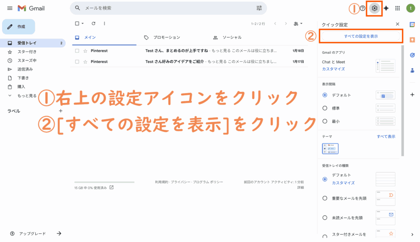The height and width of the screenshot is (242, 420).
Task: Open the input method あ dropdown
Action: [298, 24]
